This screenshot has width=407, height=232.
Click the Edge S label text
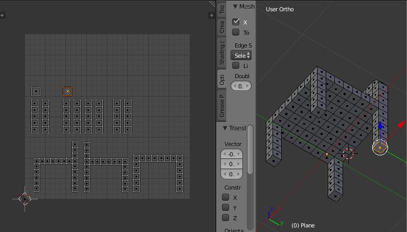[243, 45]
